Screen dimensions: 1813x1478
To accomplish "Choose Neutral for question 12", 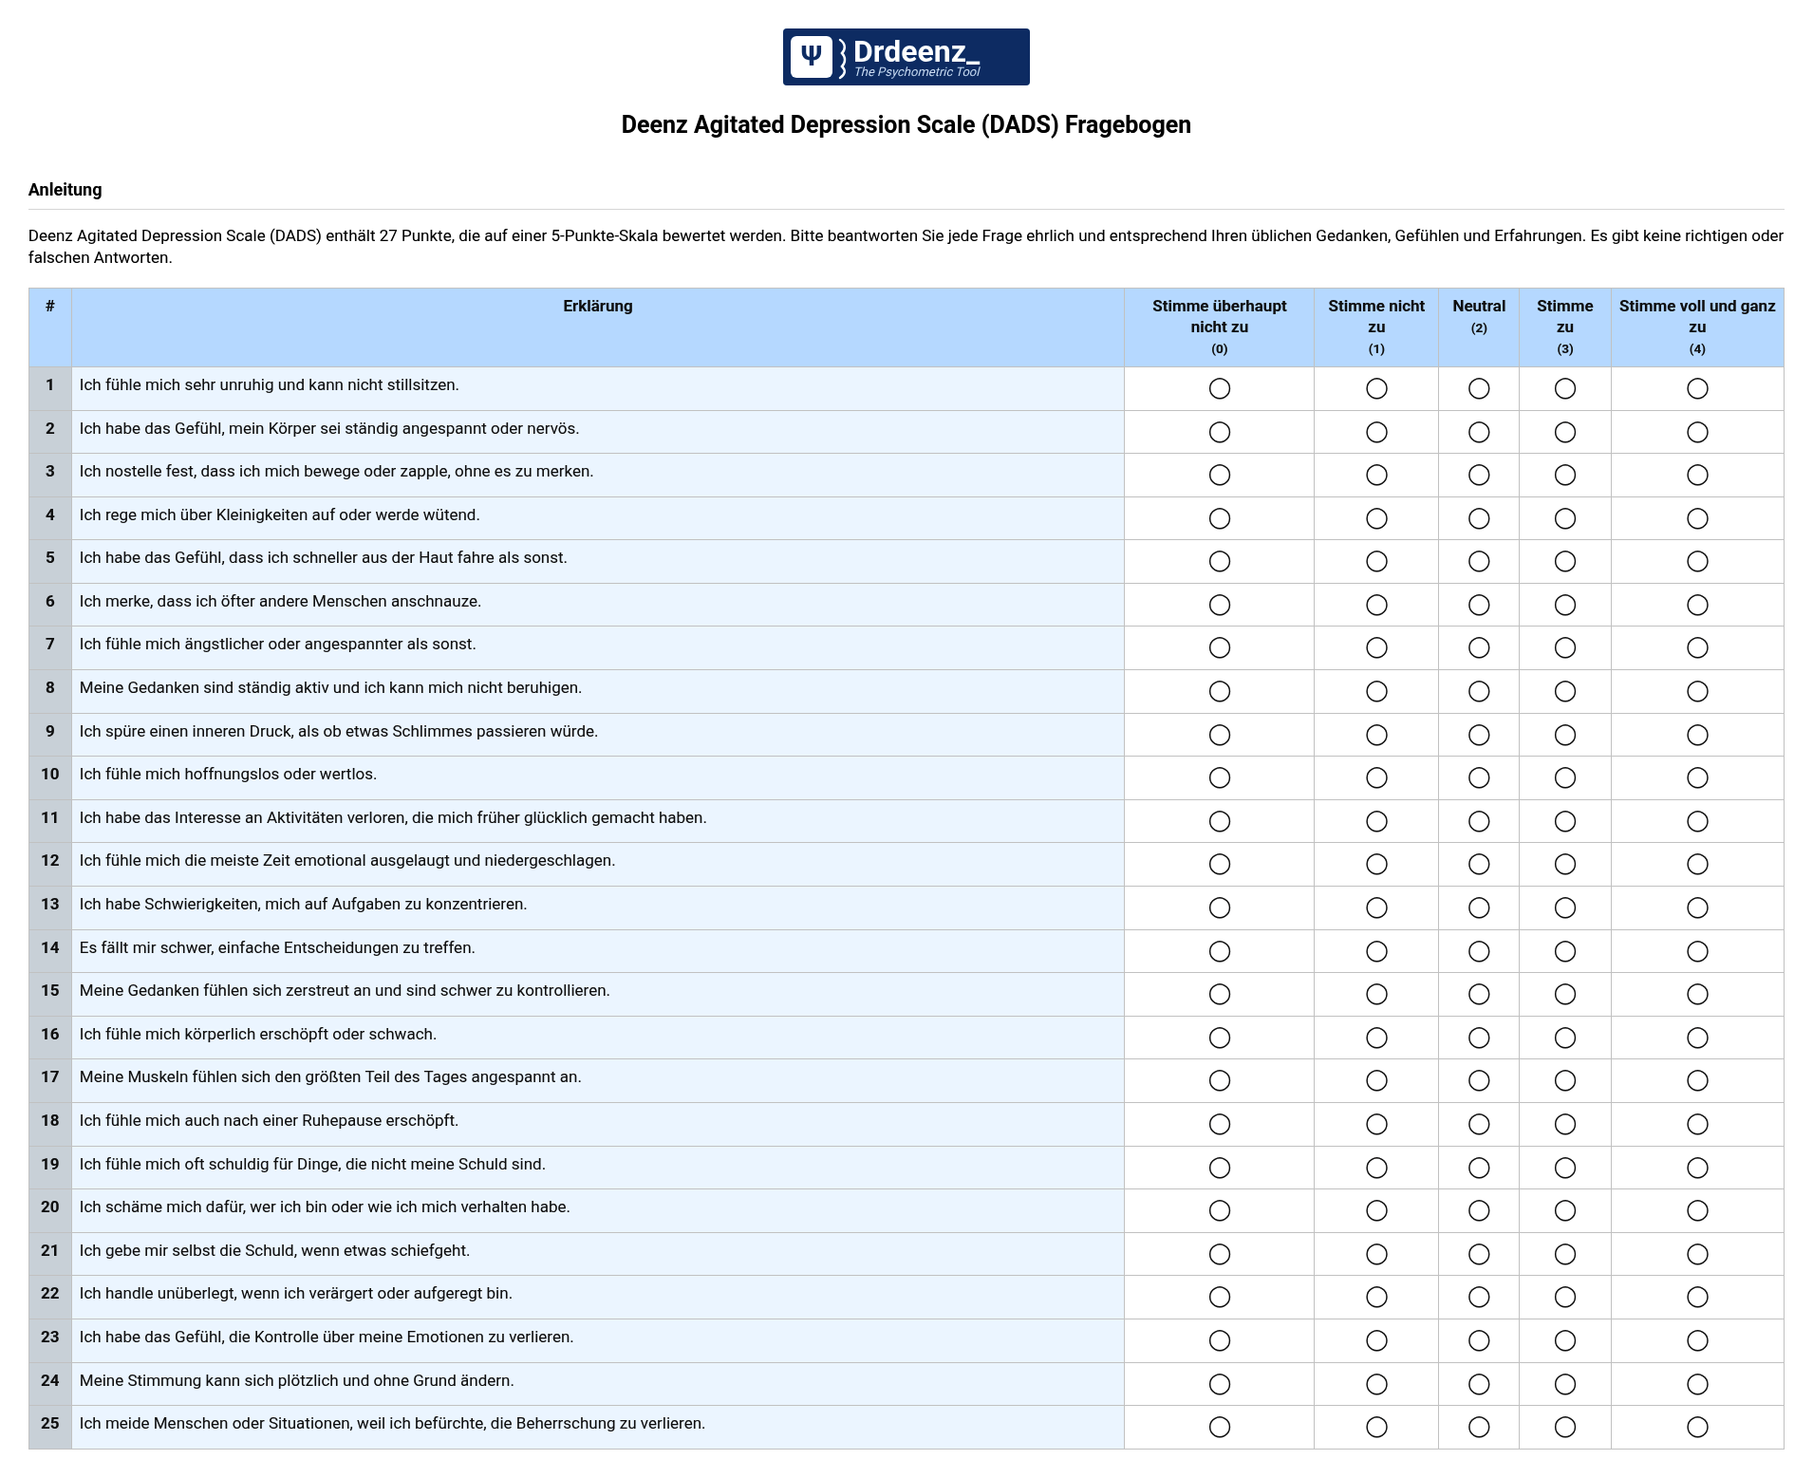I will pyautogui.click(x=1479, y=865).
